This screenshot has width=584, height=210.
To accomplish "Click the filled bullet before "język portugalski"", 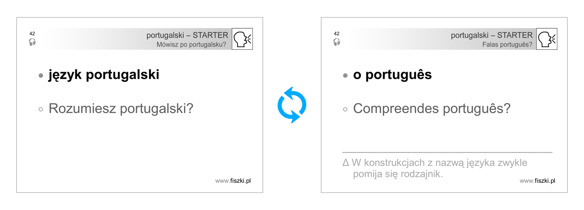I will coord(41,76).
